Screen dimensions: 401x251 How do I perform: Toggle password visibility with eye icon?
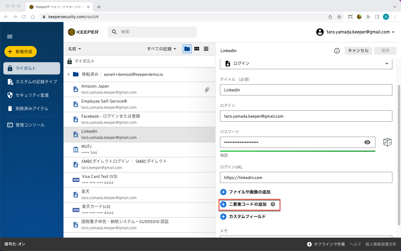pyautogui.click(x=367, y=142)
